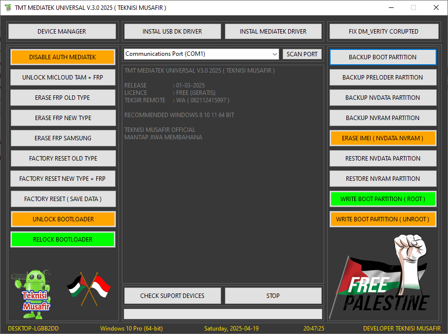The height and width of the screenshot is (334, 448).
Task: Open DEVICE MANAGER
Action: click(62, 31)
